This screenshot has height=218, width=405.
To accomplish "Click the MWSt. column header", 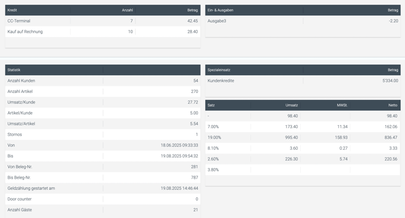I will click(342, 105).
